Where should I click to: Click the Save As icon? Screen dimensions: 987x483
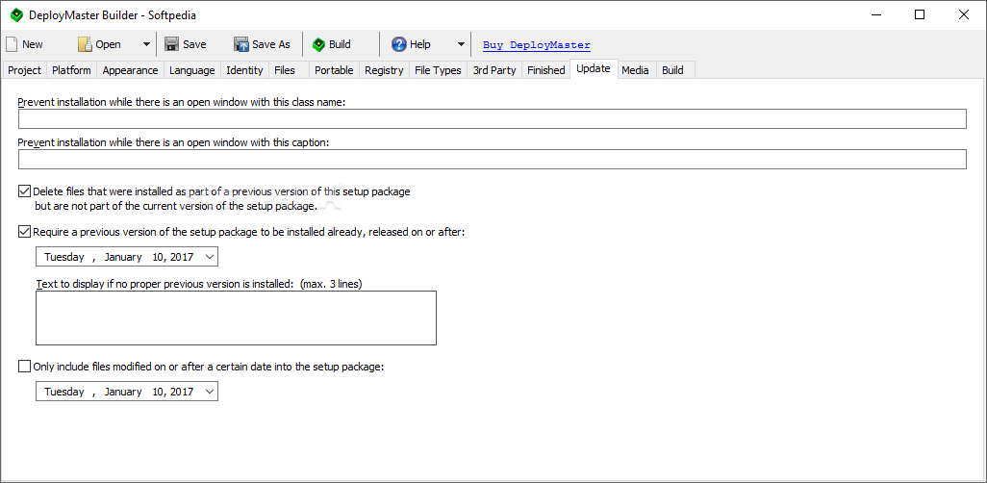pyautogui.click(x=241, y=44)
